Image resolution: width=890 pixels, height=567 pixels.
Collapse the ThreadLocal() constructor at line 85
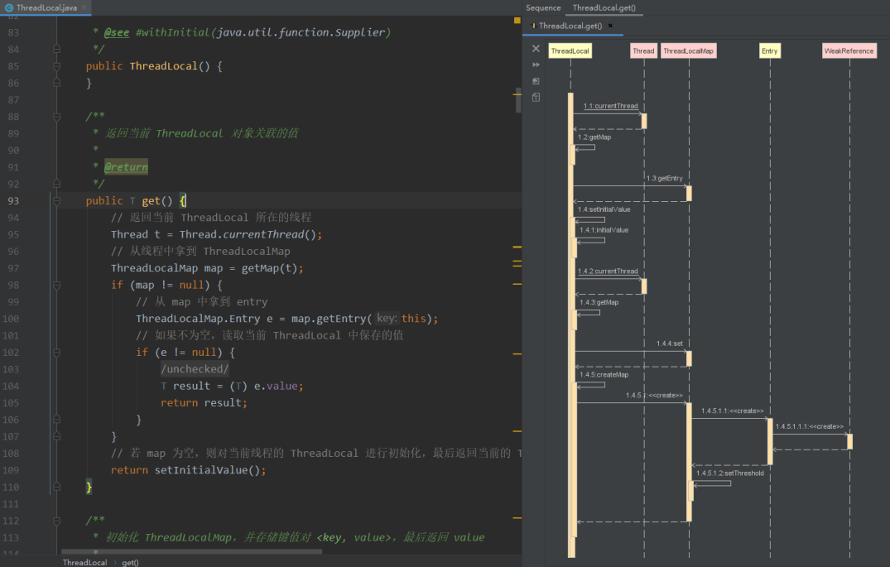pos(56,66)
